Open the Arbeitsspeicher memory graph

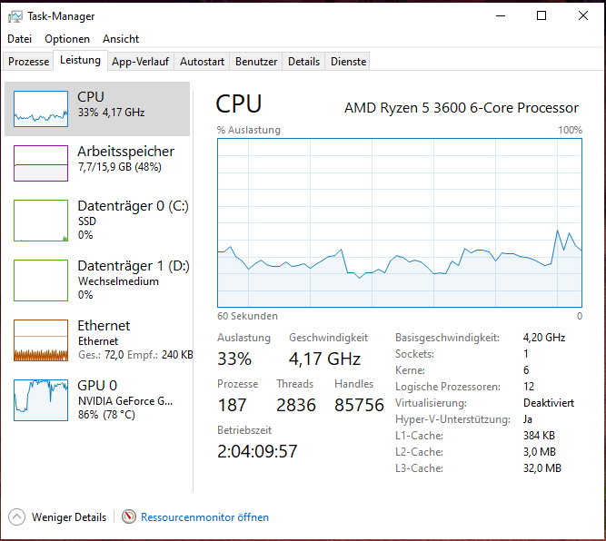click(41, 163)
